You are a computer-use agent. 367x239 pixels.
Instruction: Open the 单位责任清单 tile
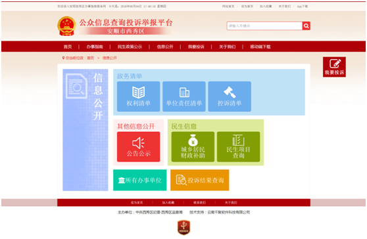(184, 97)
